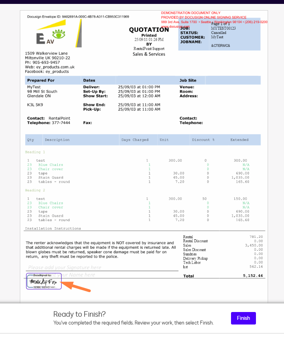Click the Docusign Envelope ID text
The height and width of the screenshot is (337, 284).
click(78, 16)
